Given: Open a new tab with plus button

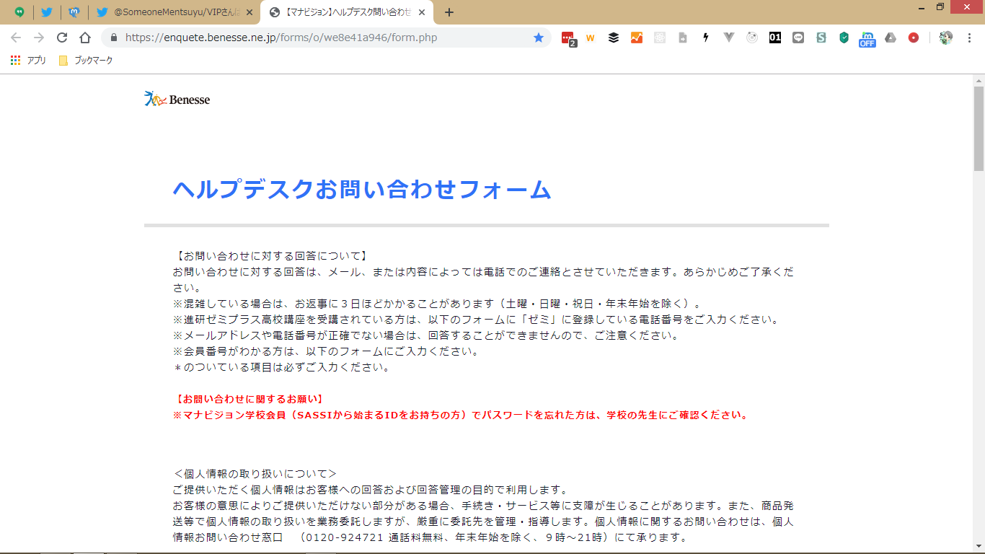Looking at the screenshot, I should click(449, 12).
